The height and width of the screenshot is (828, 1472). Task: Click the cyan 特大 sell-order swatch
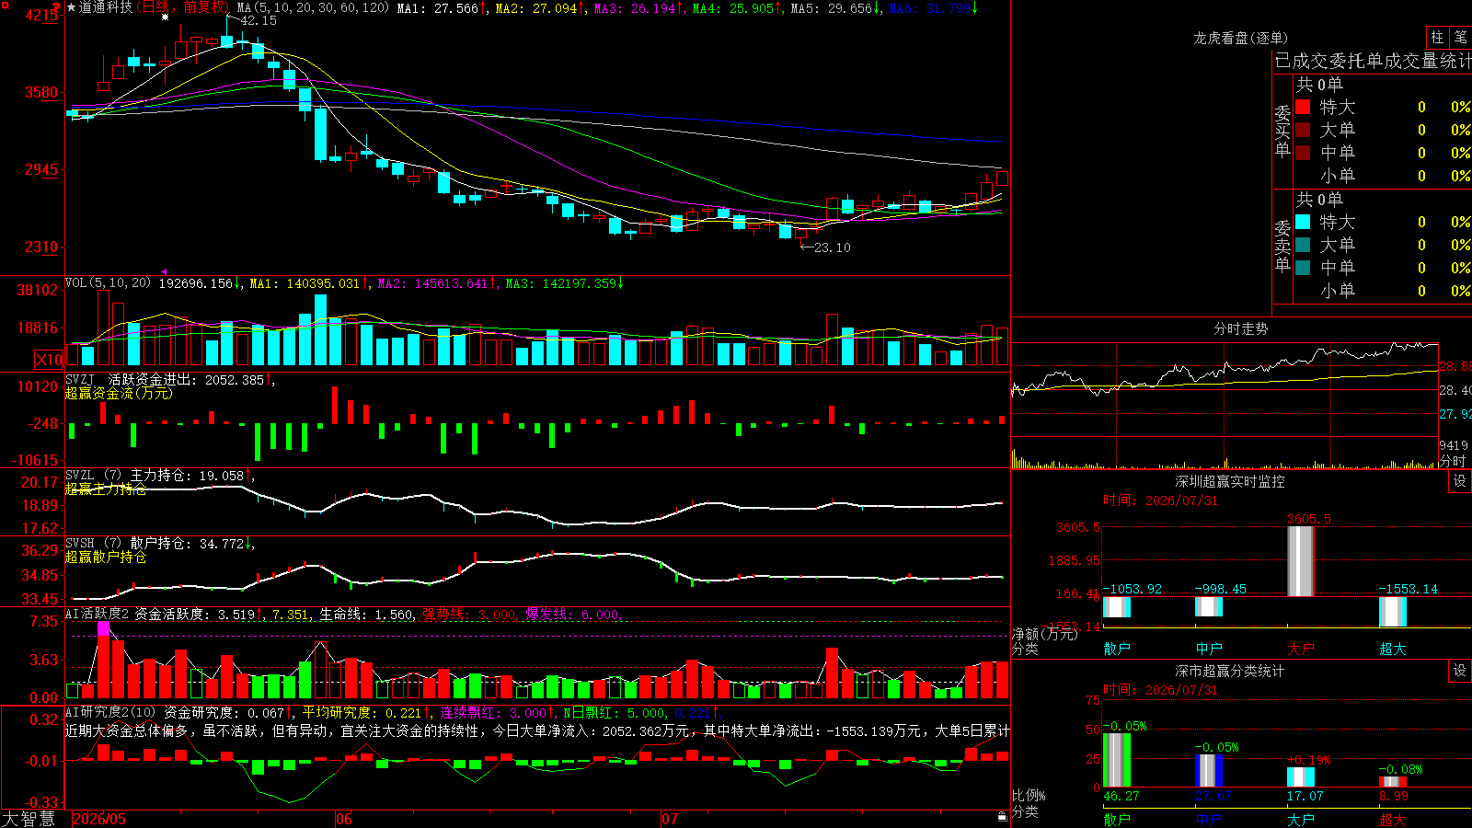click(1303, 222)
